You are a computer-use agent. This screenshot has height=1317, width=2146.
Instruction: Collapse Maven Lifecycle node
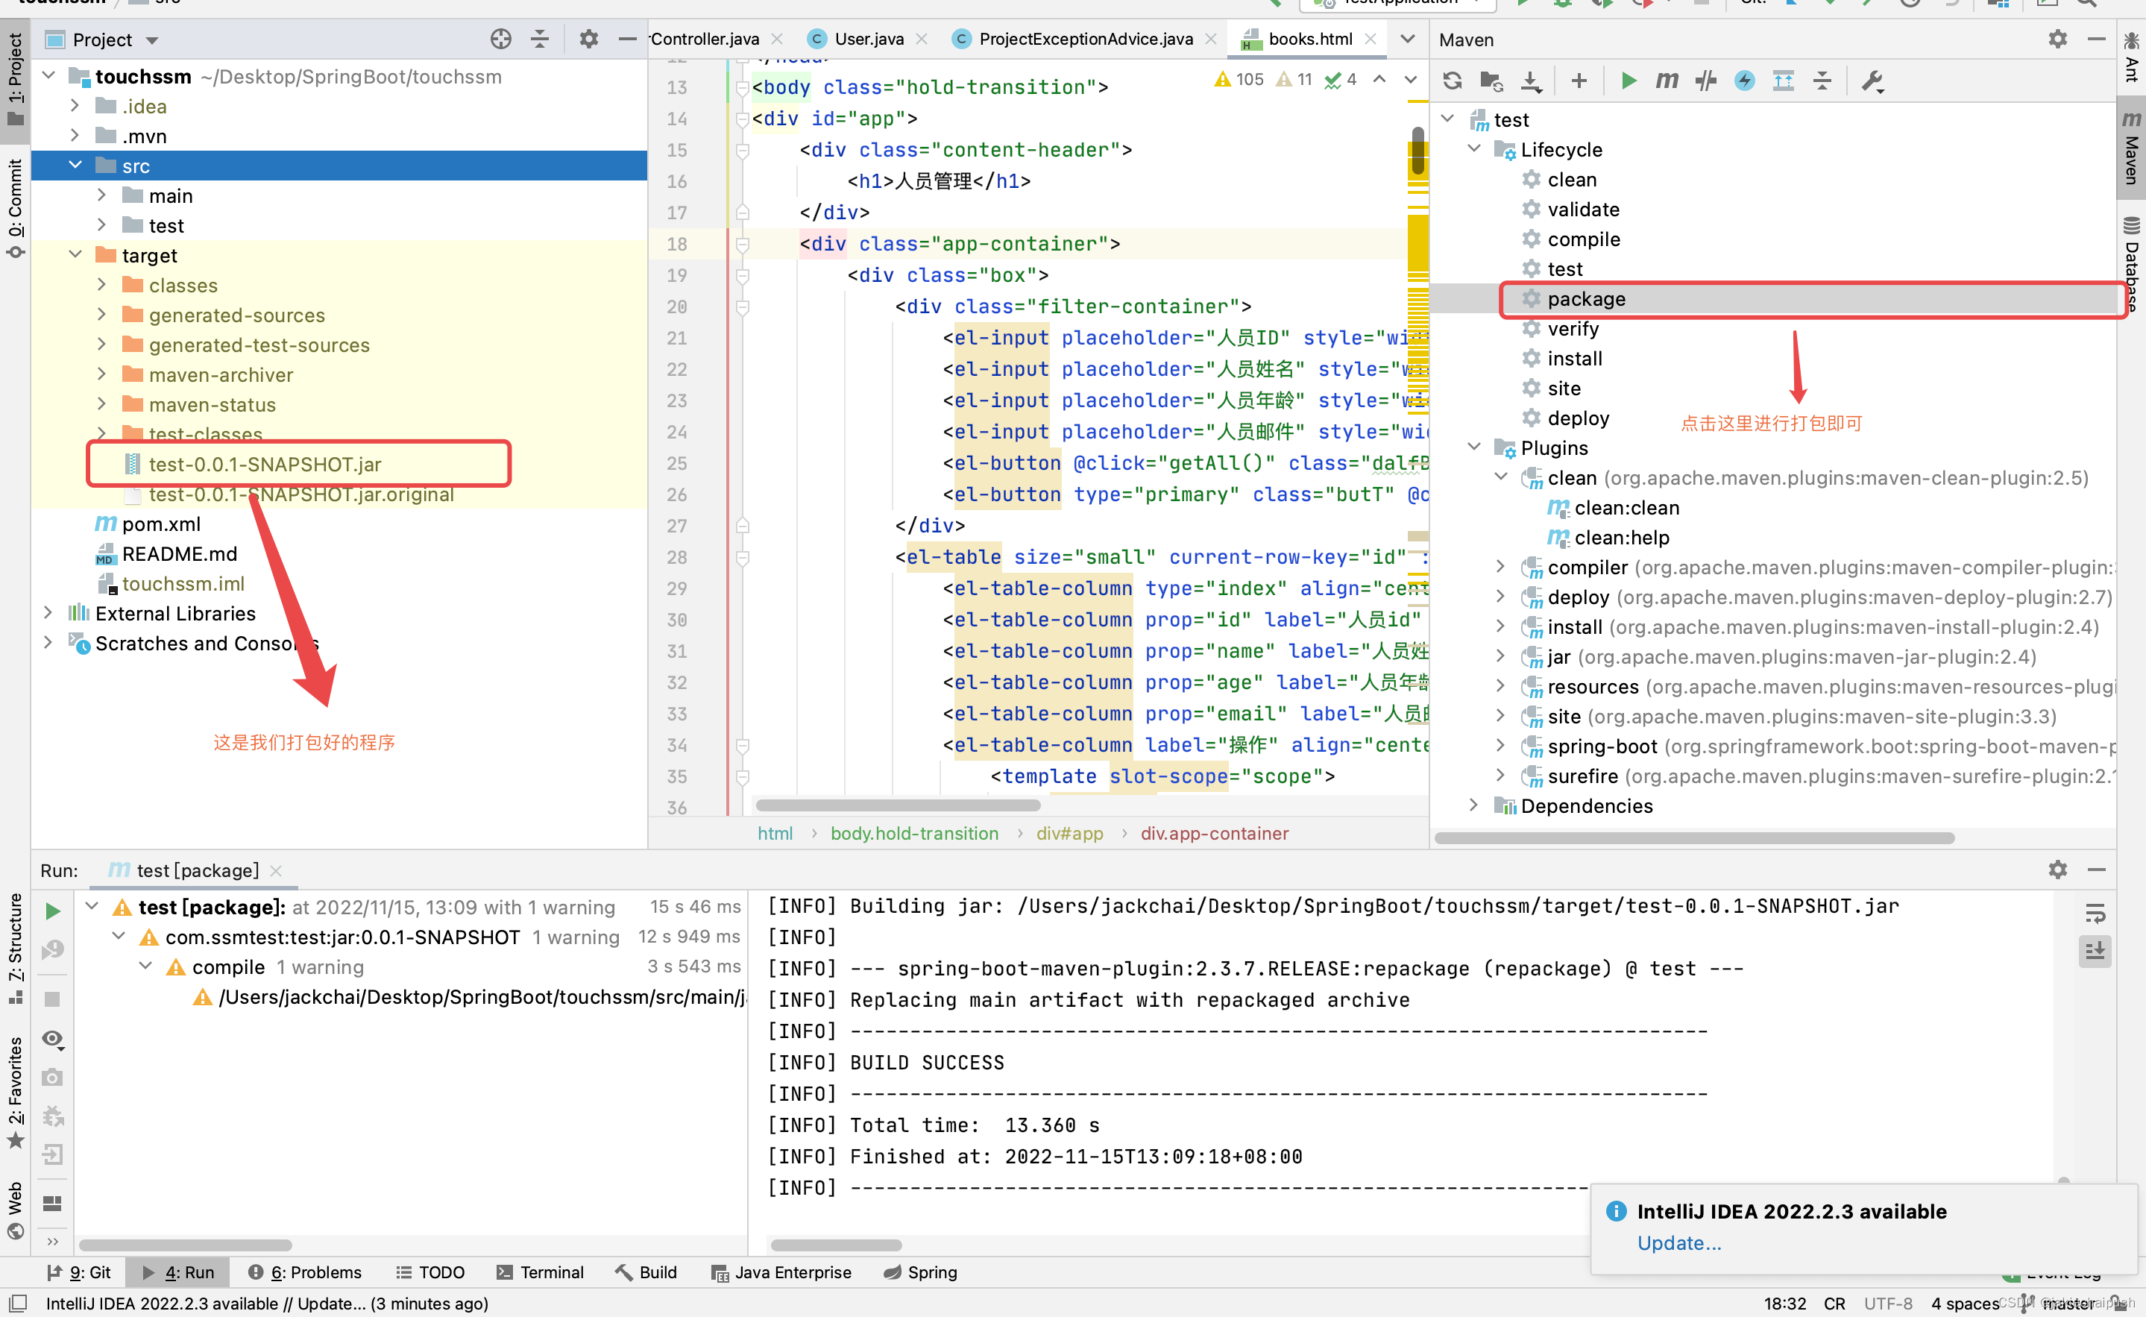click(x=1473, y=149)
